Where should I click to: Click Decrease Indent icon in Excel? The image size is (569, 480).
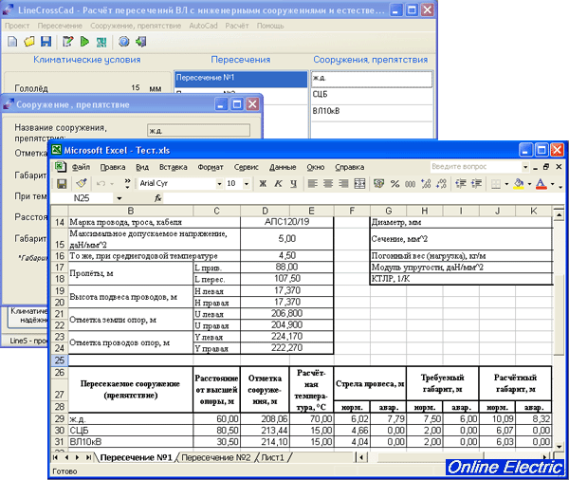click(x=461, y=184)
